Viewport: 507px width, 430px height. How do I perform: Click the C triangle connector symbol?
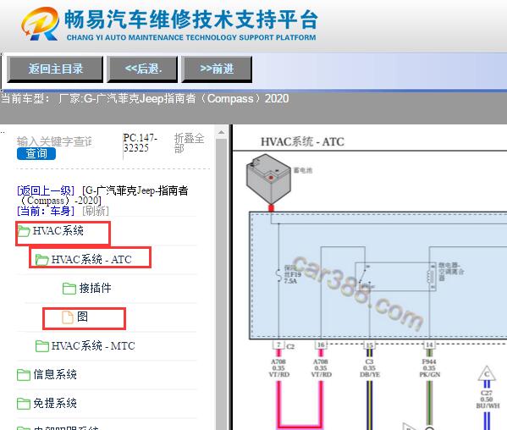coord(487,374)
